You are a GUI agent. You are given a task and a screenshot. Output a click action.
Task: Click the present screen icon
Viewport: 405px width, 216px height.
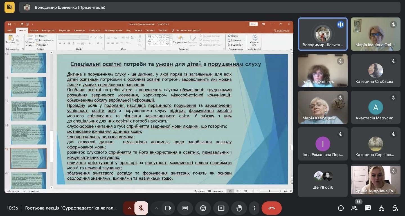(x=221, y=208)
